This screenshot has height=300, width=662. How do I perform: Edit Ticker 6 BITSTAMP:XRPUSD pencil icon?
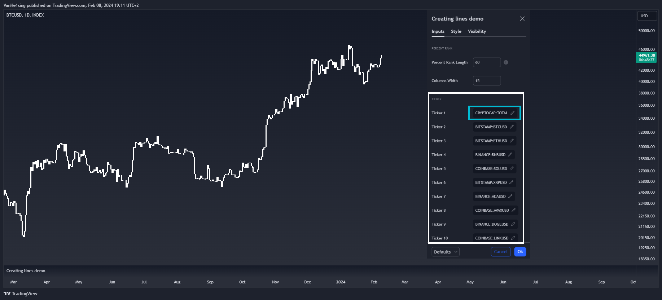tap(512, 182)
